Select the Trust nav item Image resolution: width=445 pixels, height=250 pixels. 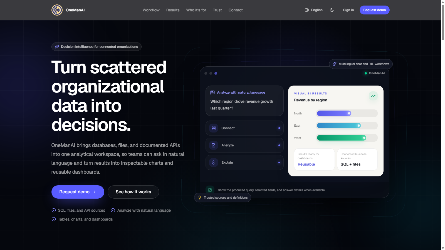coord(217,10)
